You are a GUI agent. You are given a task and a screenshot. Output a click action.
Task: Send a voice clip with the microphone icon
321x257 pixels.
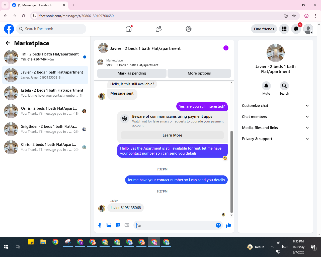(x=100, y=225)
